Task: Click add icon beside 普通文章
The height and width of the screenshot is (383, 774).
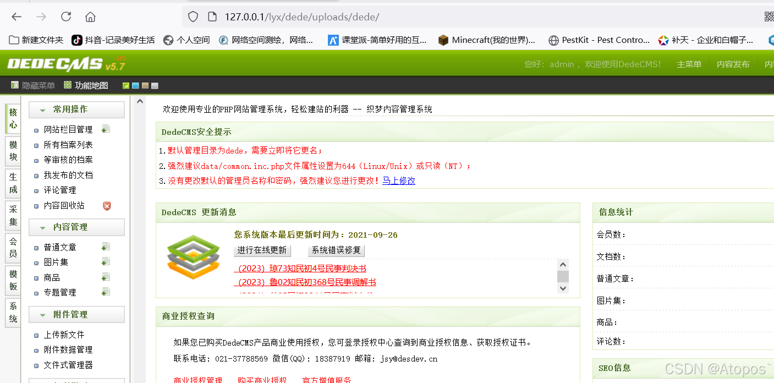Action: tap(106, 247)
